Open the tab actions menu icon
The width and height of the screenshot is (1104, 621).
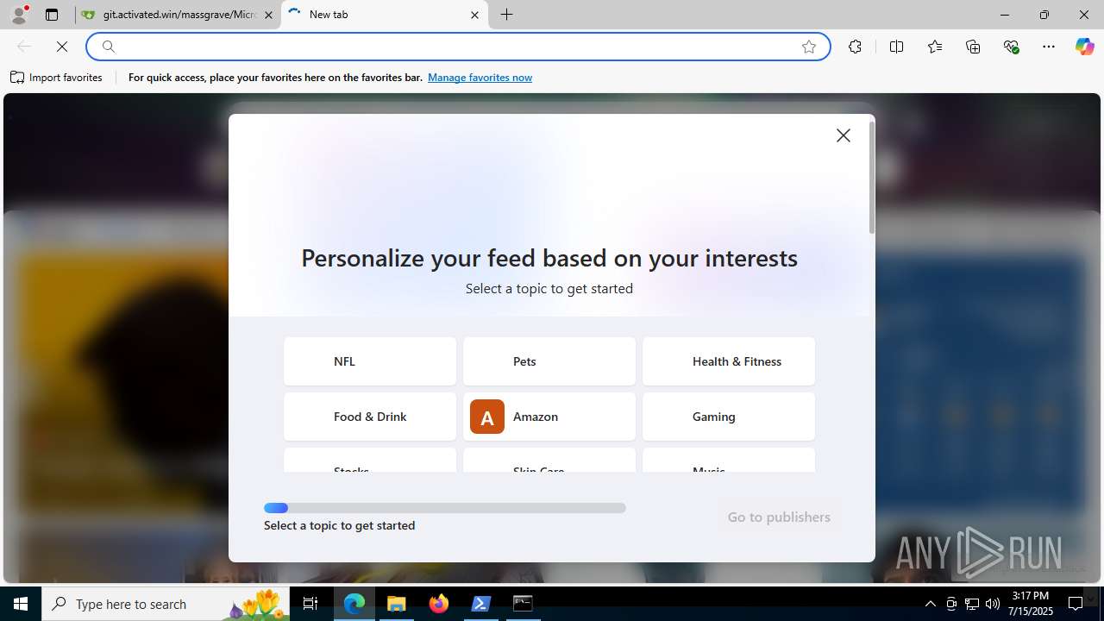click(x=52, y=15)
